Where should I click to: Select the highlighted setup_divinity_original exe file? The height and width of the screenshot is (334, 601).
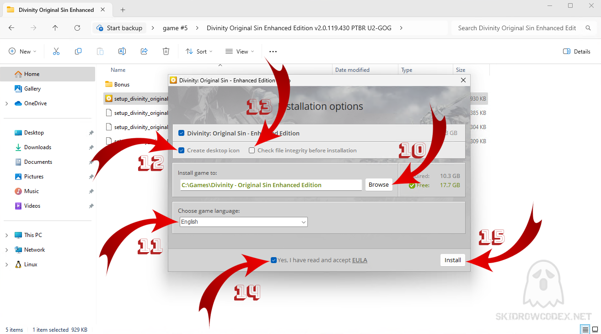(136, 98)
